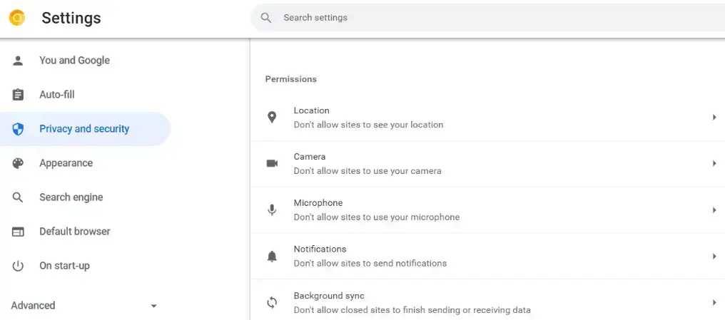Image resolution: width=725 pixels, height=320 pixels.
Task: Click the Microphone icon
Action: [272, 210]
